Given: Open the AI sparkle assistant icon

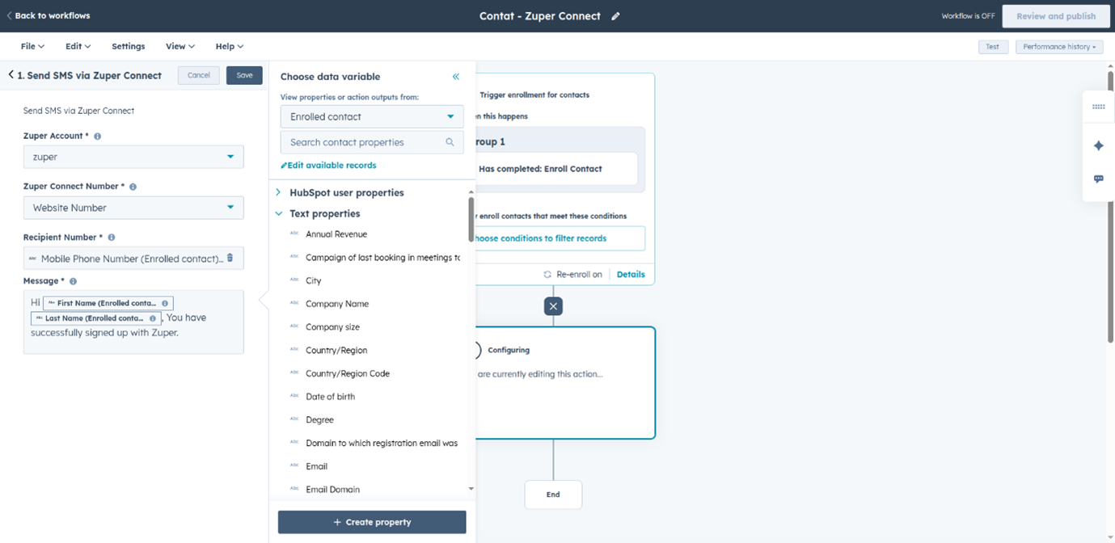Looking at the screenshot, I should [x=1098, y=145].
